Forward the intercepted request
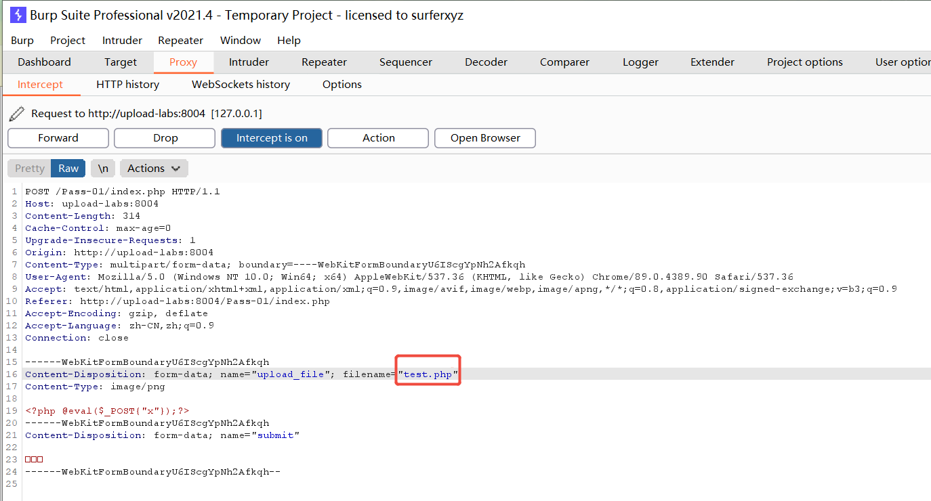This screenshot has width=931, height=501. [58, 138]
